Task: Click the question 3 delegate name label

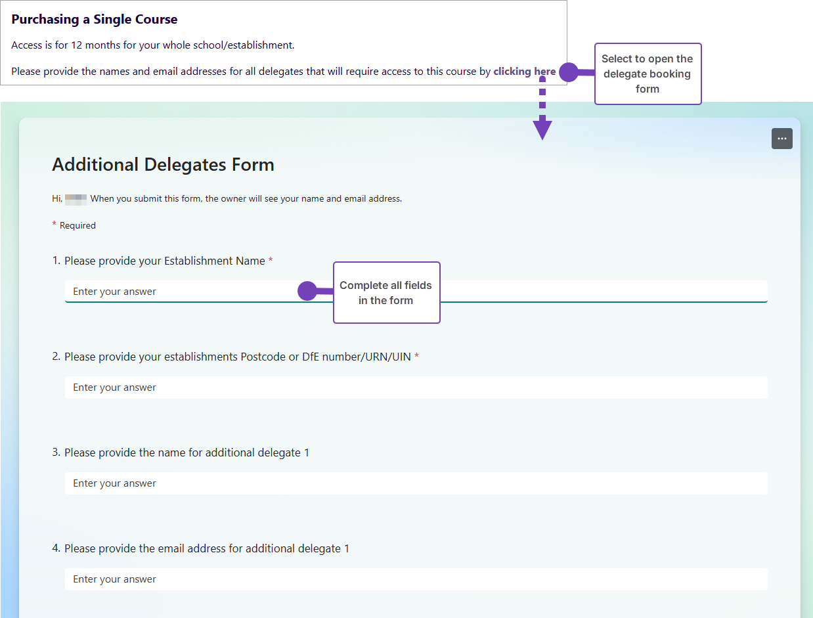Action: click(x=187, y=452)
